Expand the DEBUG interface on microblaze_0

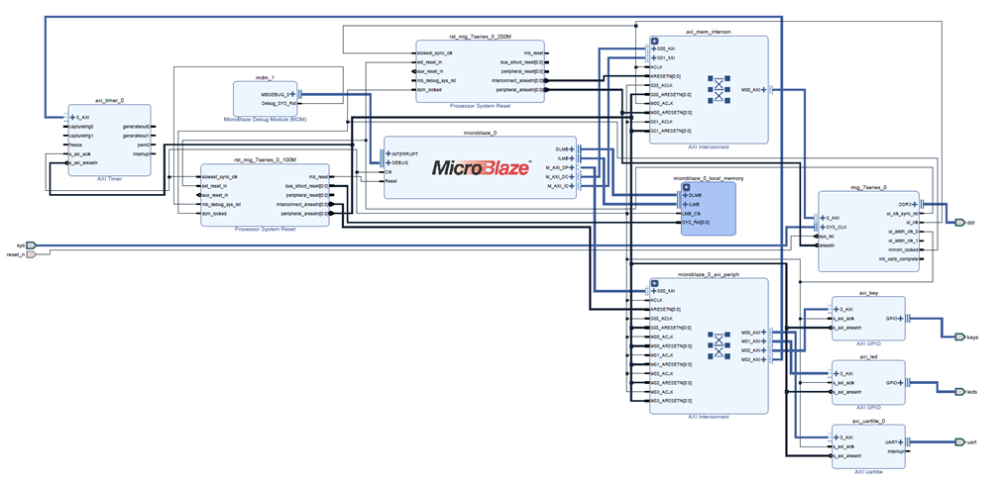coord(389,162)
